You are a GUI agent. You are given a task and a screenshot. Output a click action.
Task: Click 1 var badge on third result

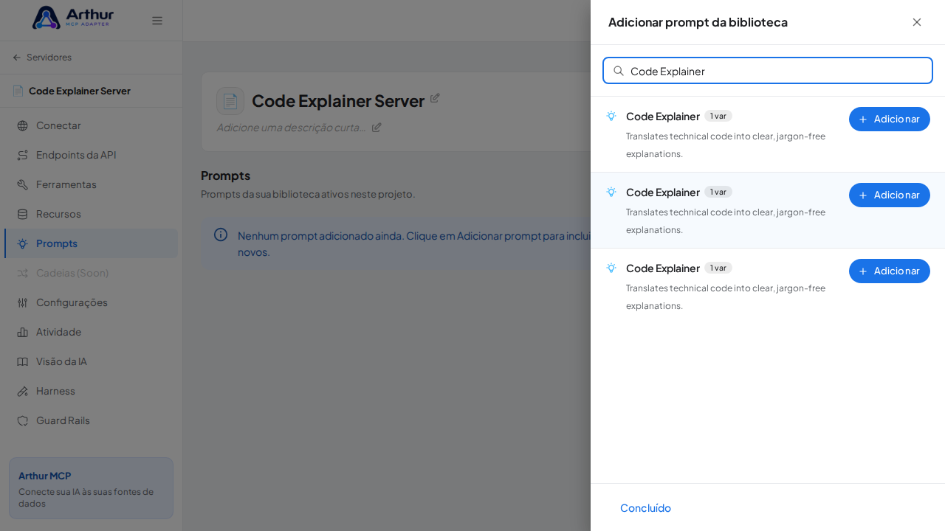718,268
